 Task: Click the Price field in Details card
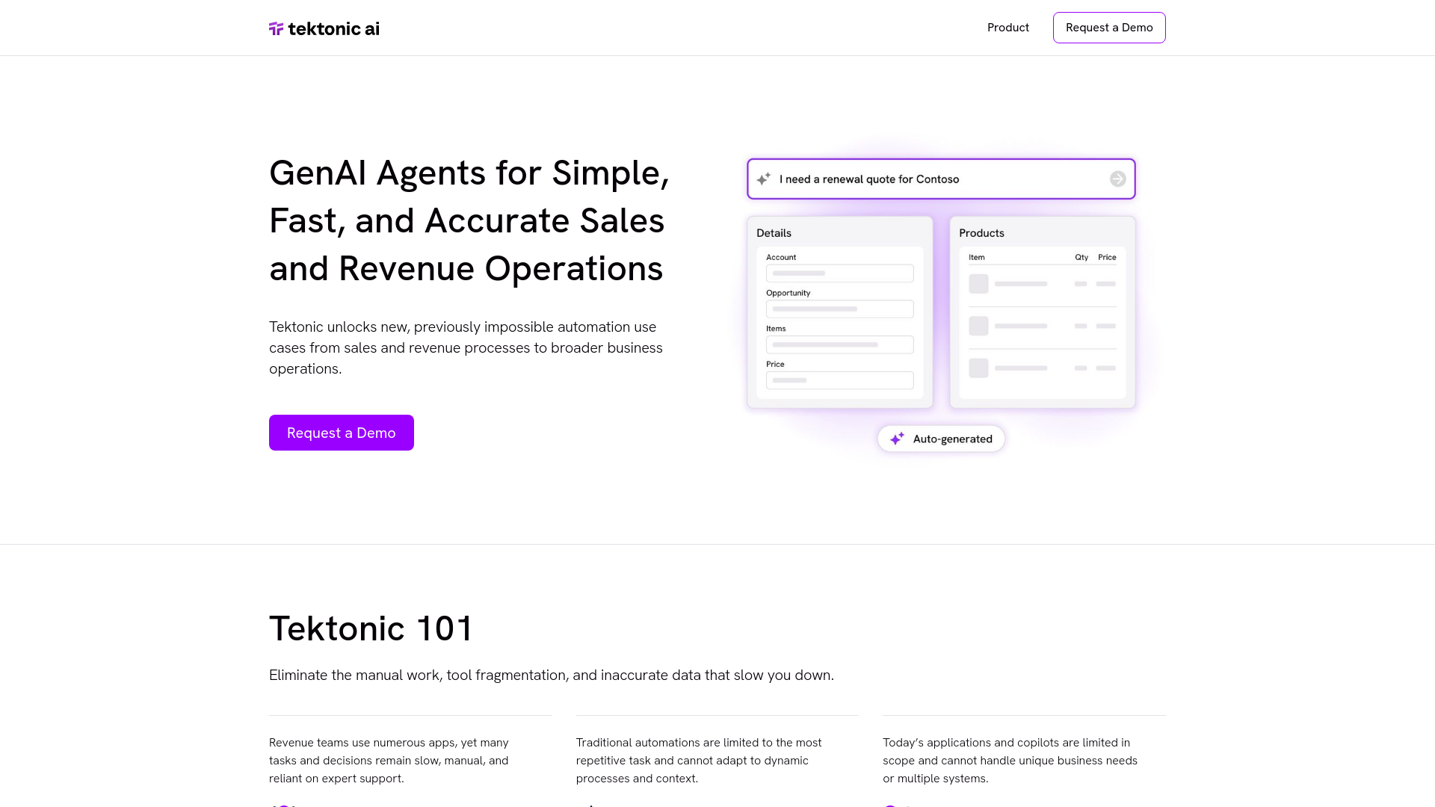839,380
